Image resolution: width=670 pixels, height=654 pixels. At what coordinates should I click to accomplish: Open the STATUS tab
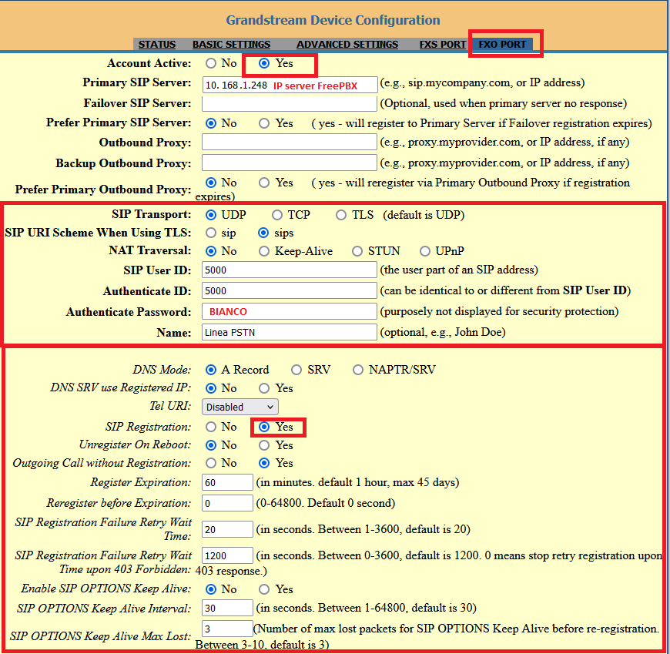tap(157, 45)
